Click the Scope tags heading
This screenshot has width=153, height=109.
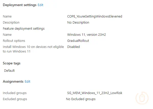pos(11,63)
